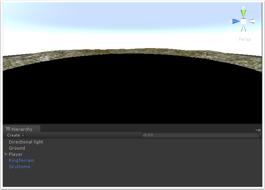Click the center cube of the scene gizmo

tap(244, 22)
